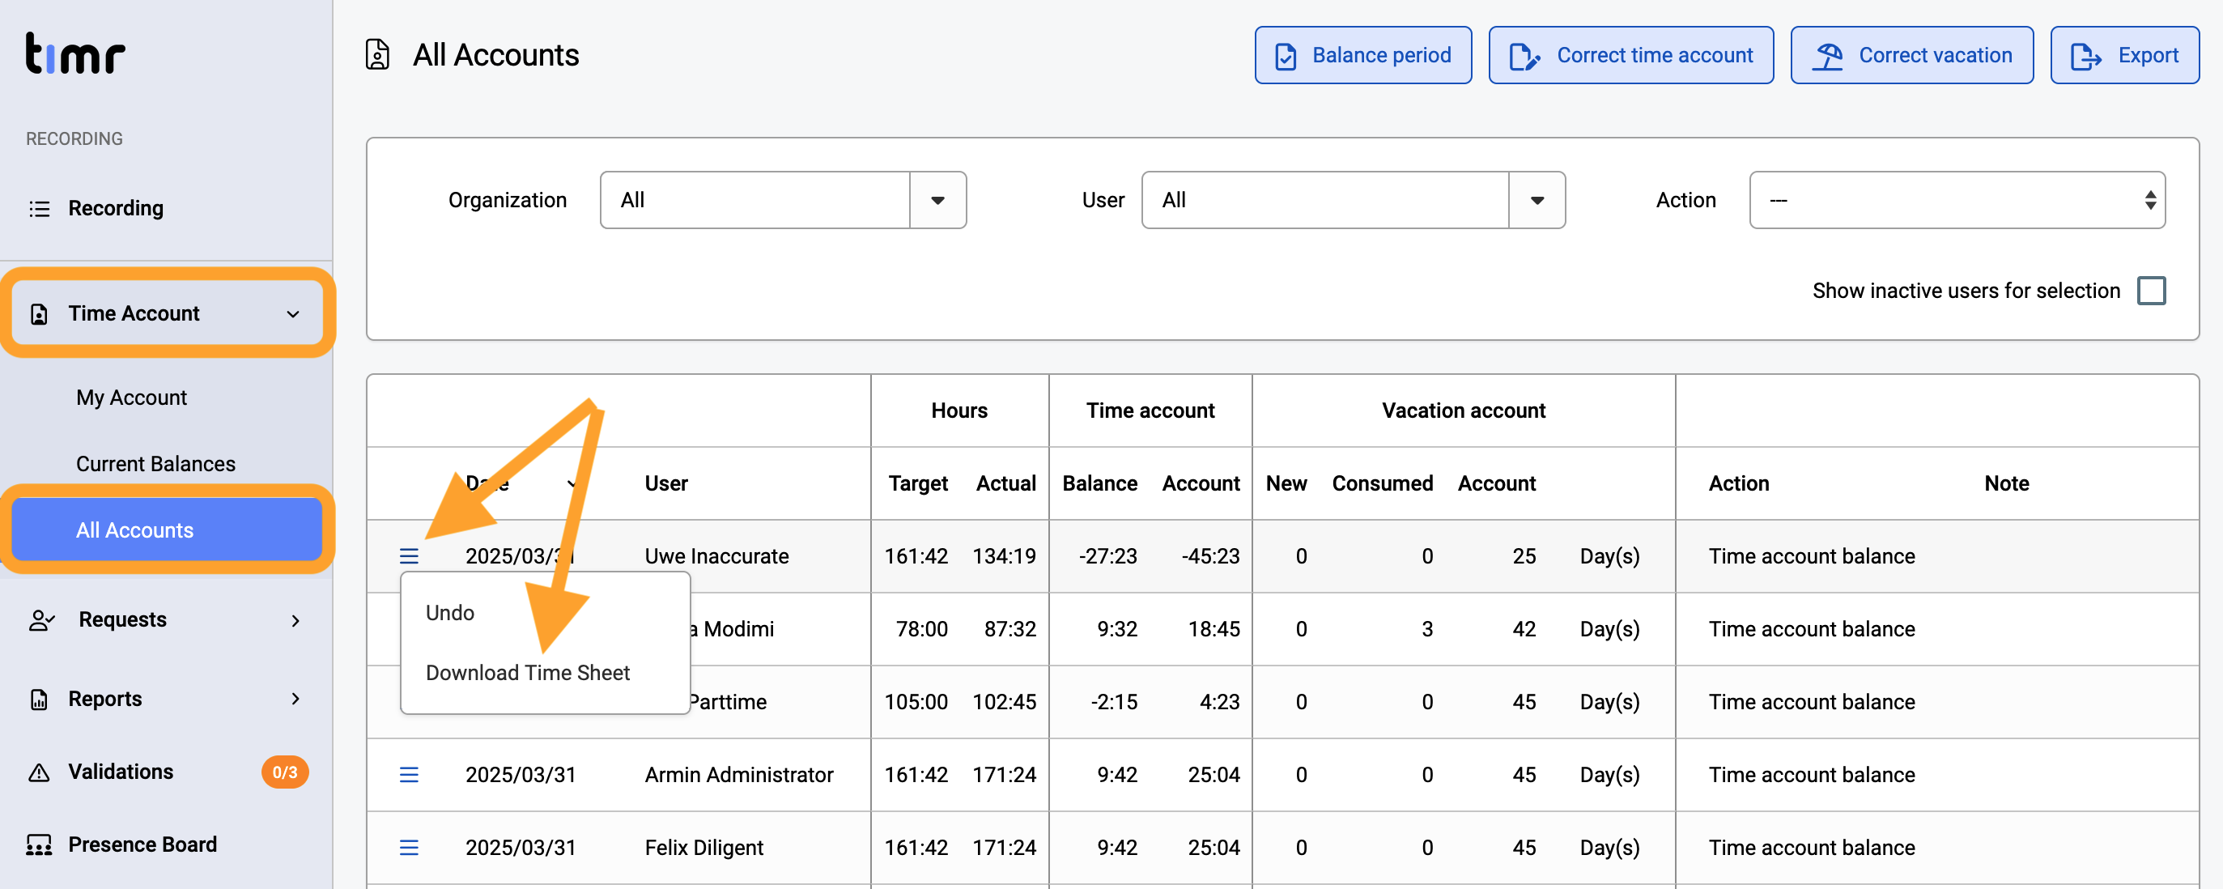Click the Correct vacation button
This screenshot has height=889, width=2223.
pos(1911,55)
